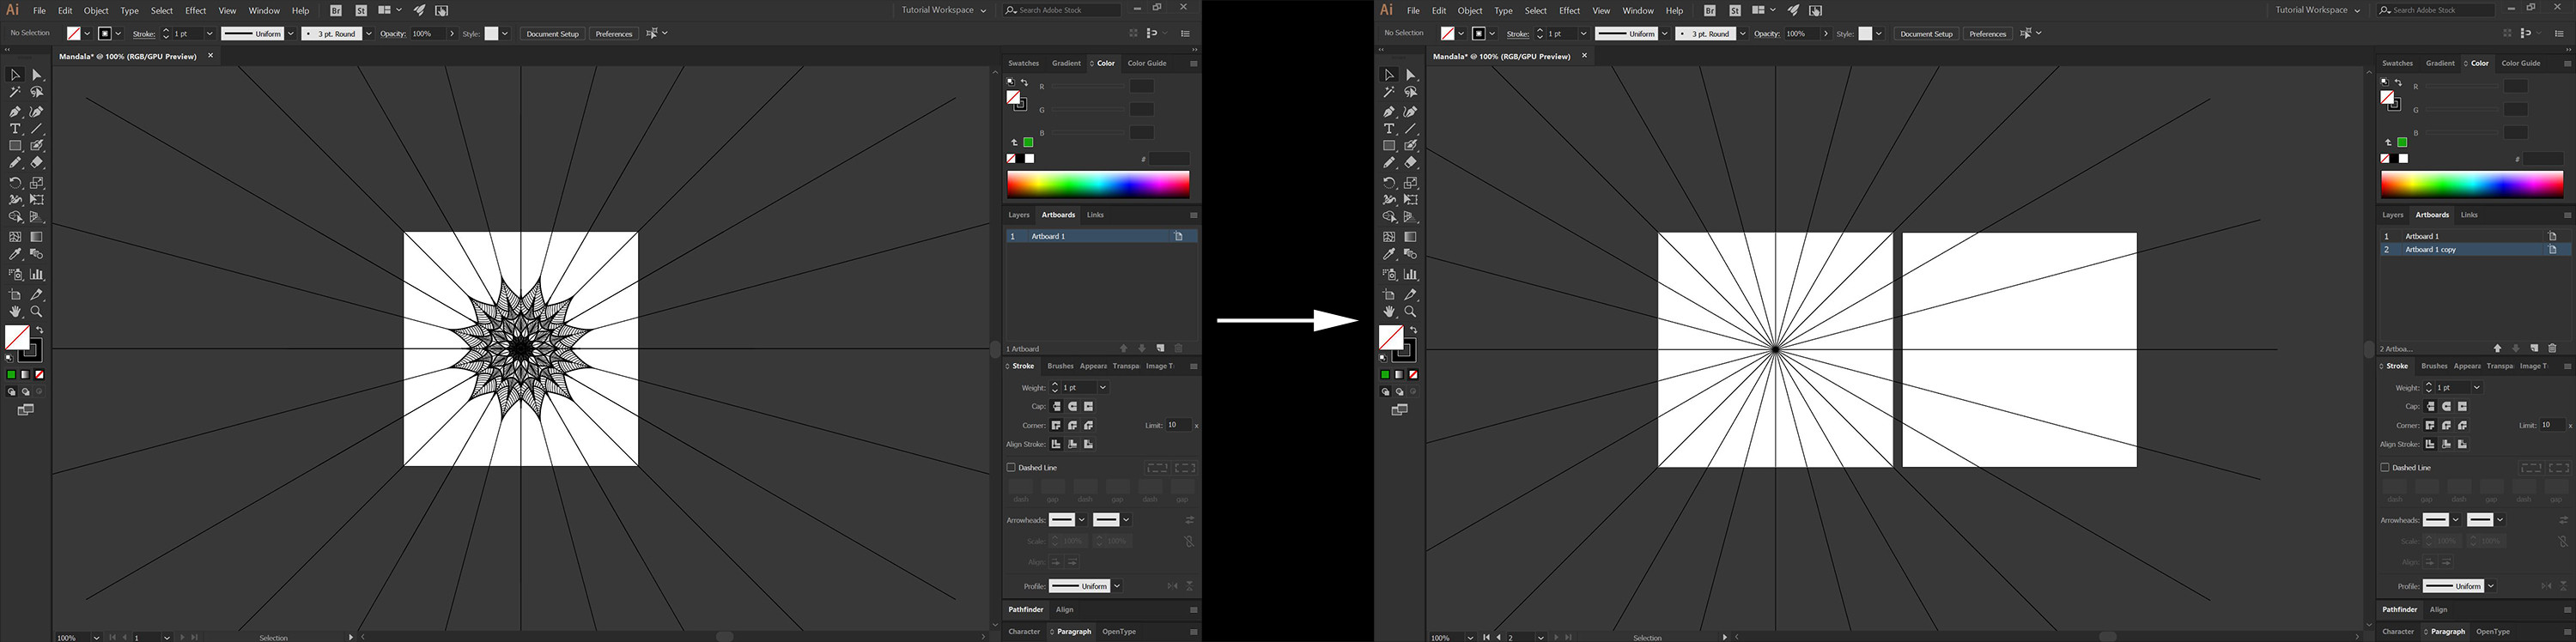Activate the Type tool in the left window
The width and height of the screenshot is (2576, 642).
point(15,129)
